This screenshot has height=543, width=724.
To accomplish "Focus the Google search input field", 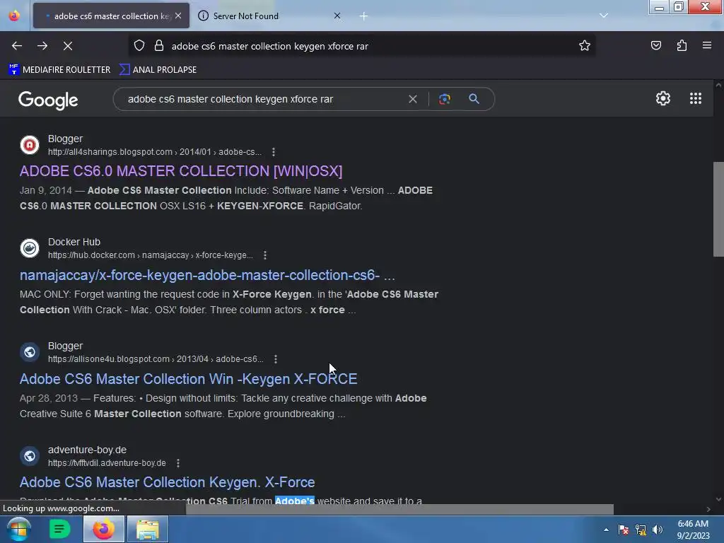I will coord(263,99).
